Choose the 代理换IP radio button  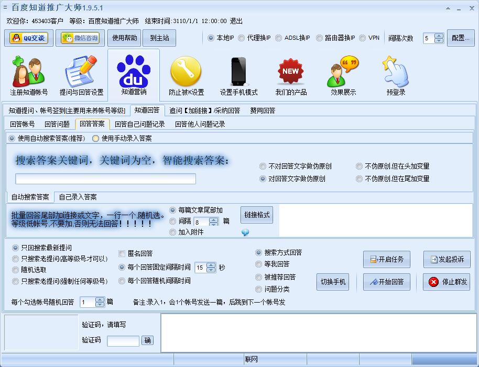pyautogui.click(x=241, y=38)
